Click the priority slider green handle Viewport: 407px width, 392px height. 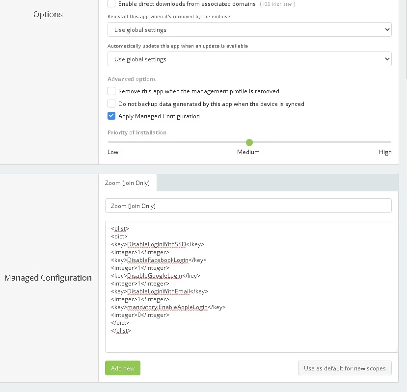point(249,142)
